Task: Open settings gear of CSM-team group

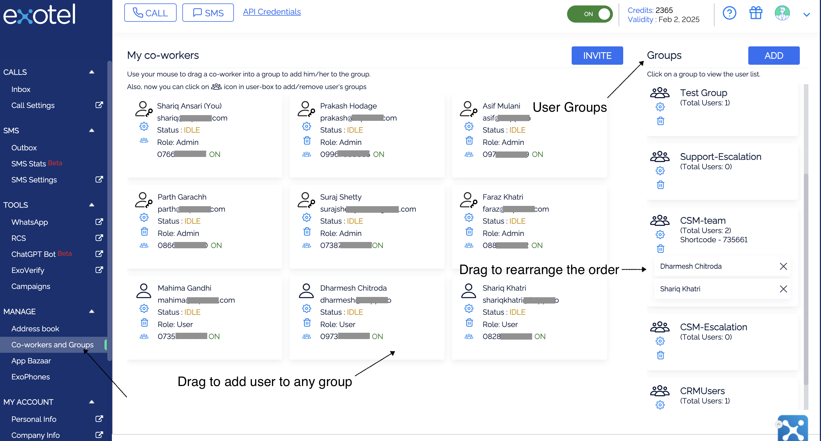Action: [x=660, y=234]
